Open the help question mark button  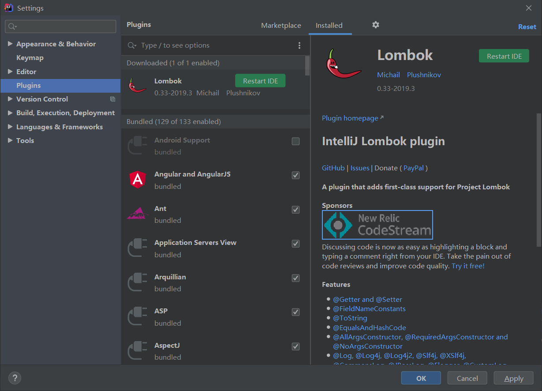pos(15,378)
